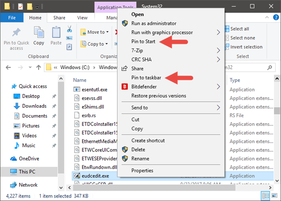The image size is (281, 201).
Task: Click Bitdefender icon in context menu
Action: tap(125, 87)
